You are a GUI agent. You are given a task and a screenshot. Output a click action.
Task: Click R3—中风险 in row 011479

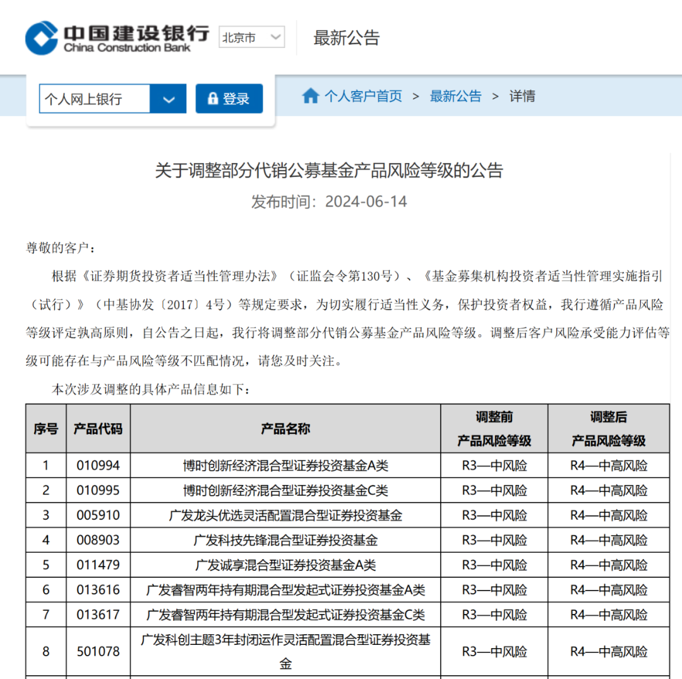coord(494,565)
